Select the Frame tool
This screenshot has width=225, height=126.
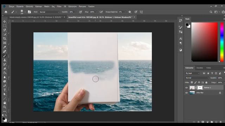click(x=5, y=43)
